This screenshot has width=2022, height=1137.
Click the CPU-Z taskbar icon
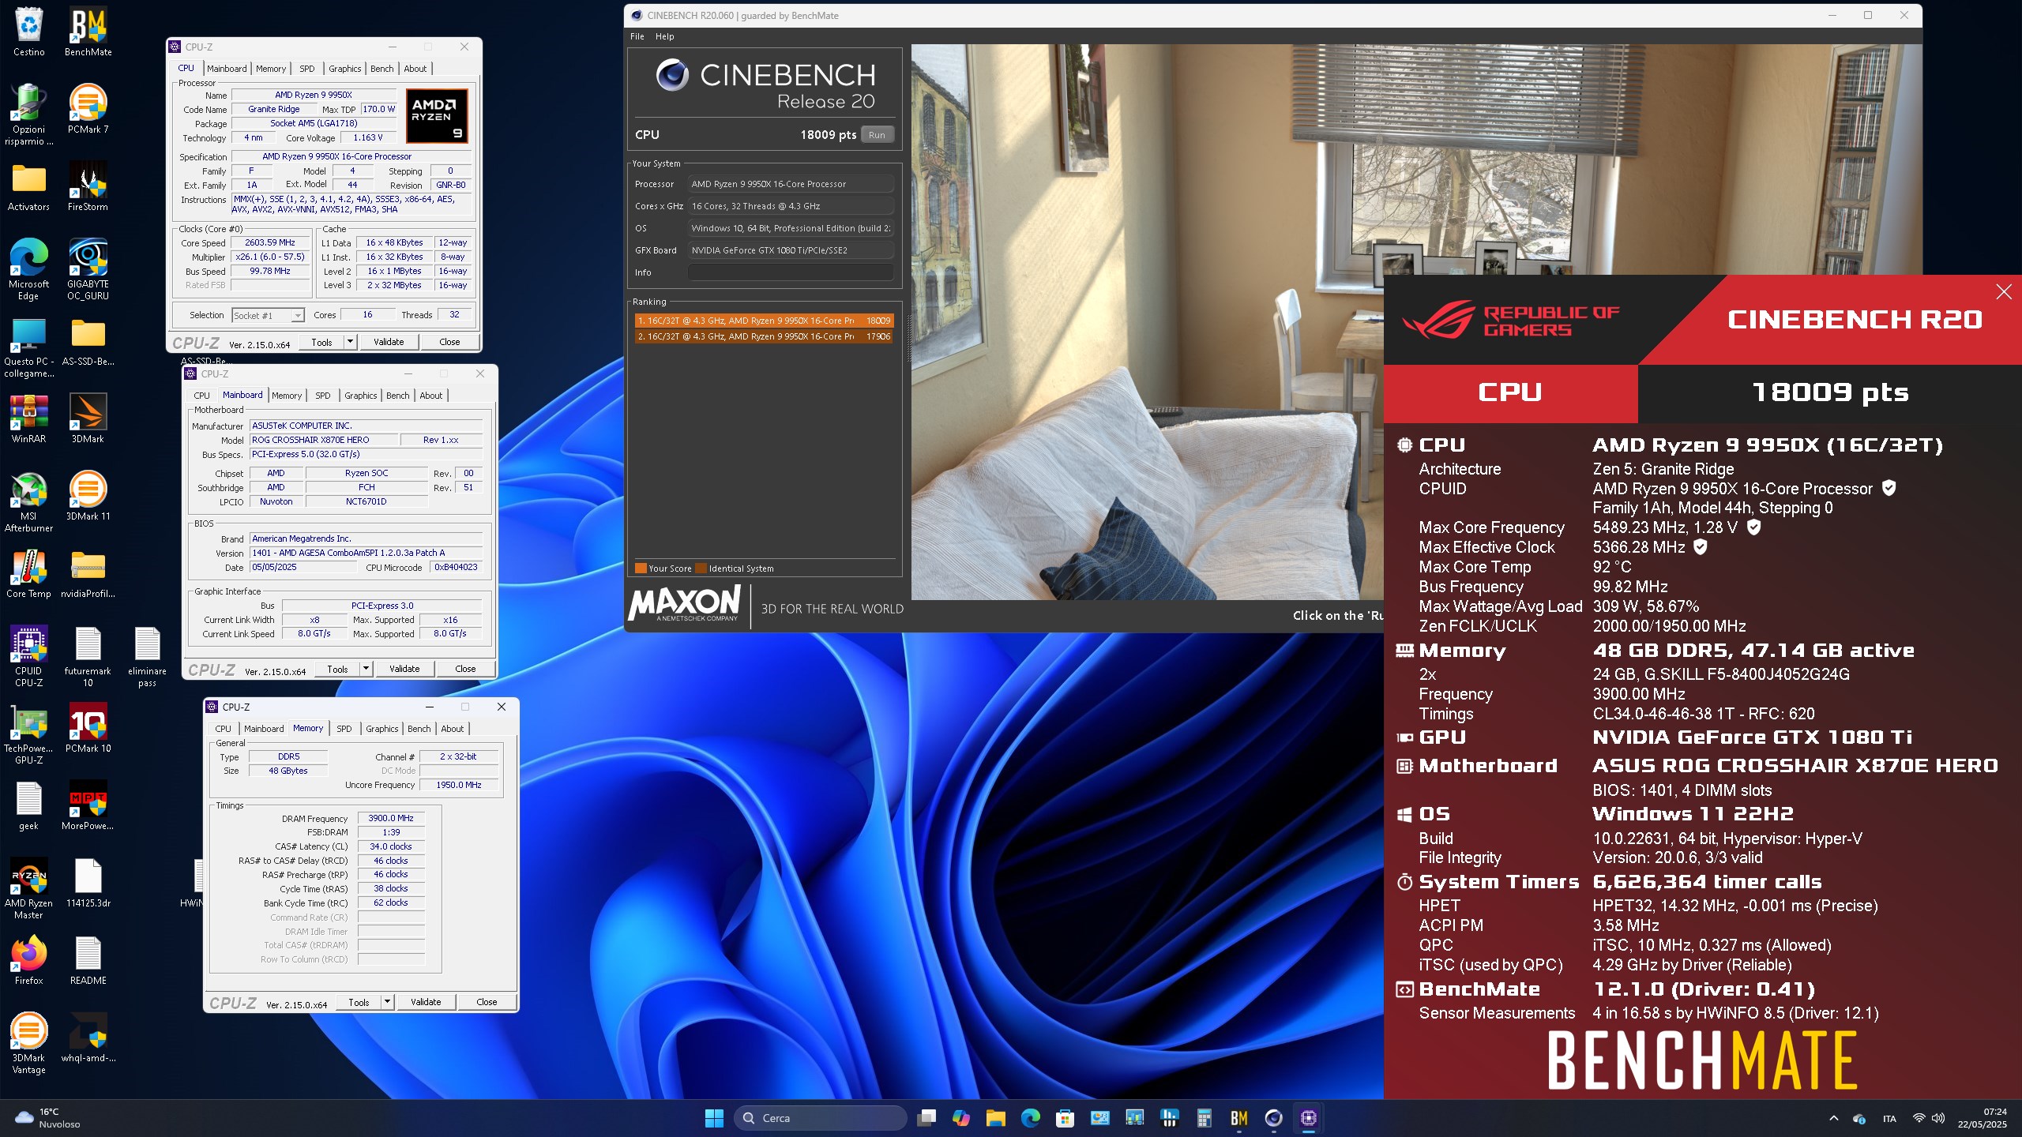click(1308, 1118)
